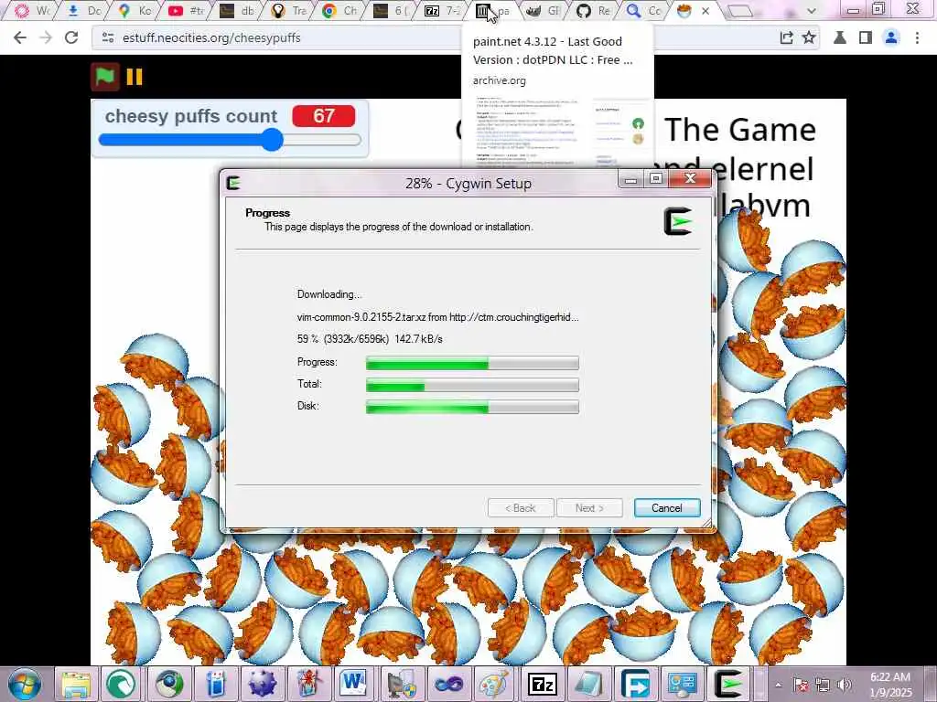Open the tab search dropdown arrow
Screen dimensions: 937x702
[811, 10]
